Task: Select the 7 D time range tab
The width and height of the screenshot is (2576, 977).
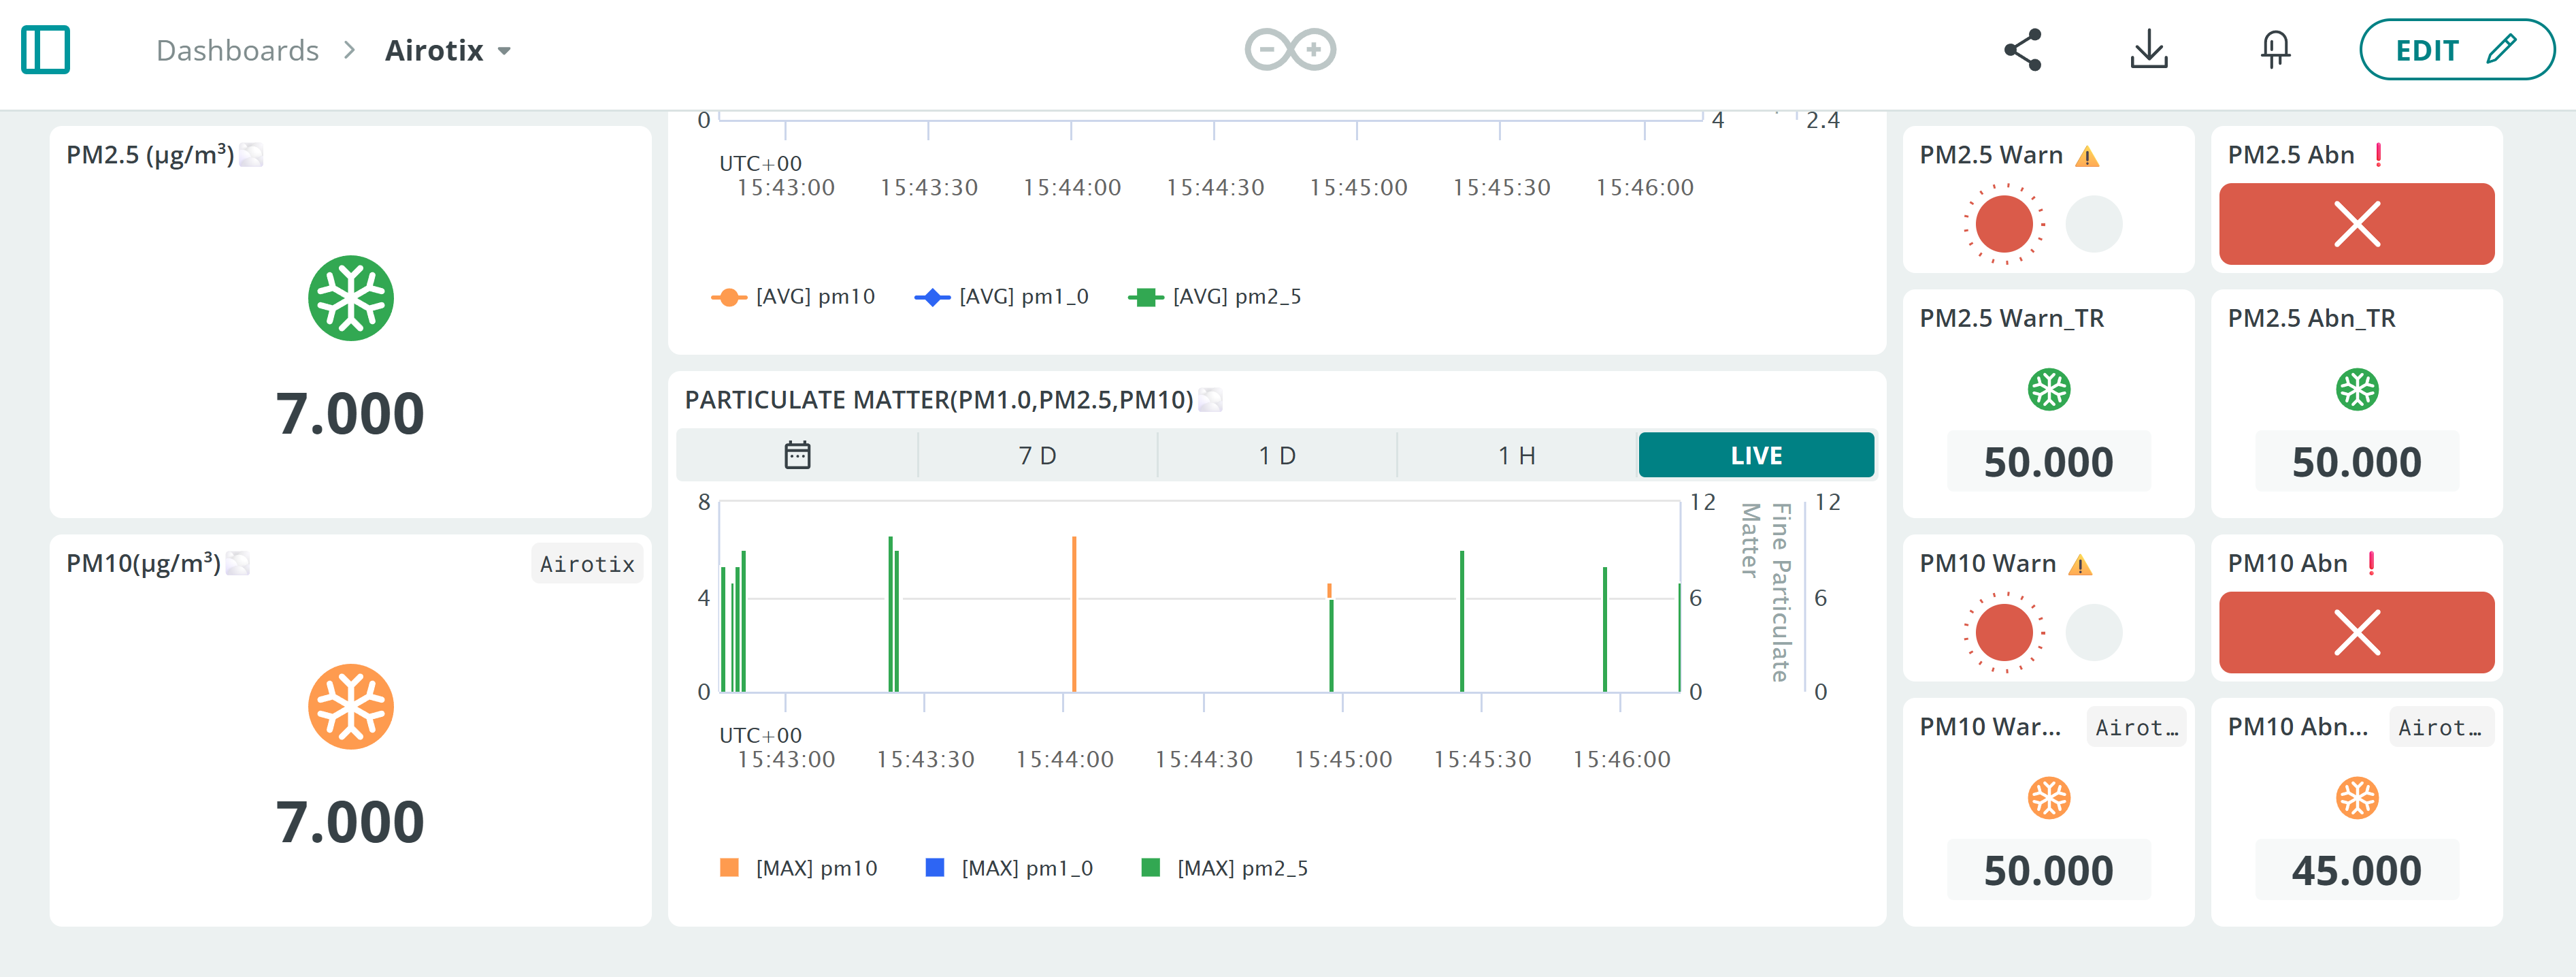Action: click(1037, 455)
